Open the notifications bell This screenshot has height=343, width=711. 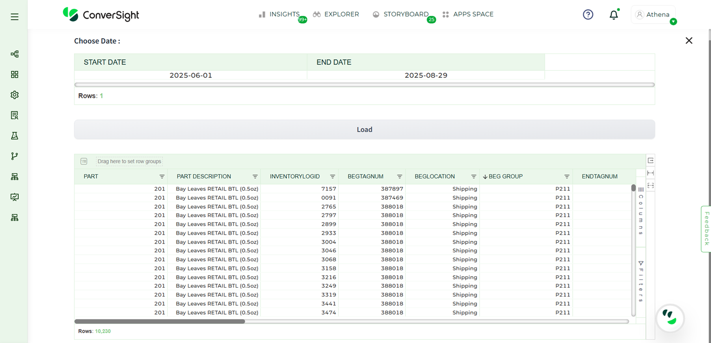tap(614, 14)
